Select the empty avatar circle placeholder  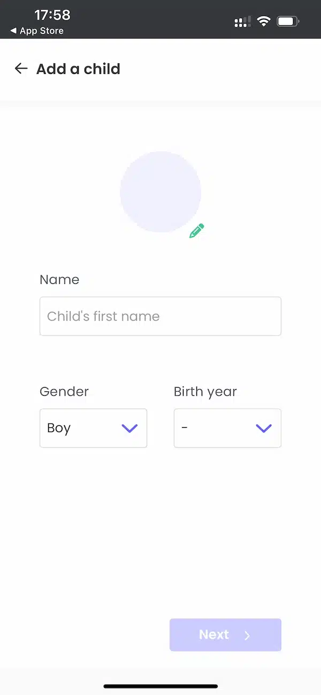[x=160, y=192]
